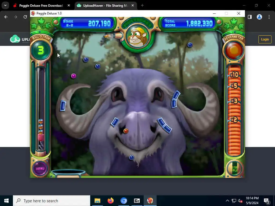Open the purple Menu button in Peggle
Viewport: 275px width, 206px height.
click(x=40, y=168)
